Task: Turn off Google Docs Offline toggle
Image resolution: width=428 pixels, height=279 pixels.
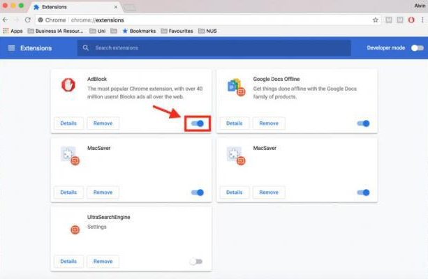Action: point(363,123)
